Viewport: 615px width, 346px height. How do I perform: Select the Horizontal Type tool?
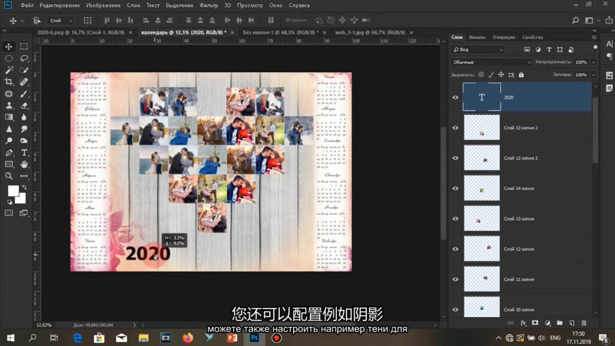(24, 153)
